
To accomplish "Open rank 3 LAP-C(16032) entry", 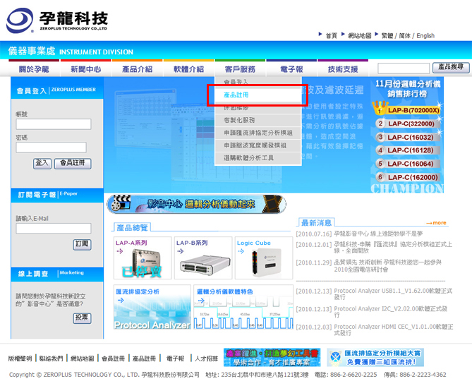I will pyautogui.click(x=409, y=138).
